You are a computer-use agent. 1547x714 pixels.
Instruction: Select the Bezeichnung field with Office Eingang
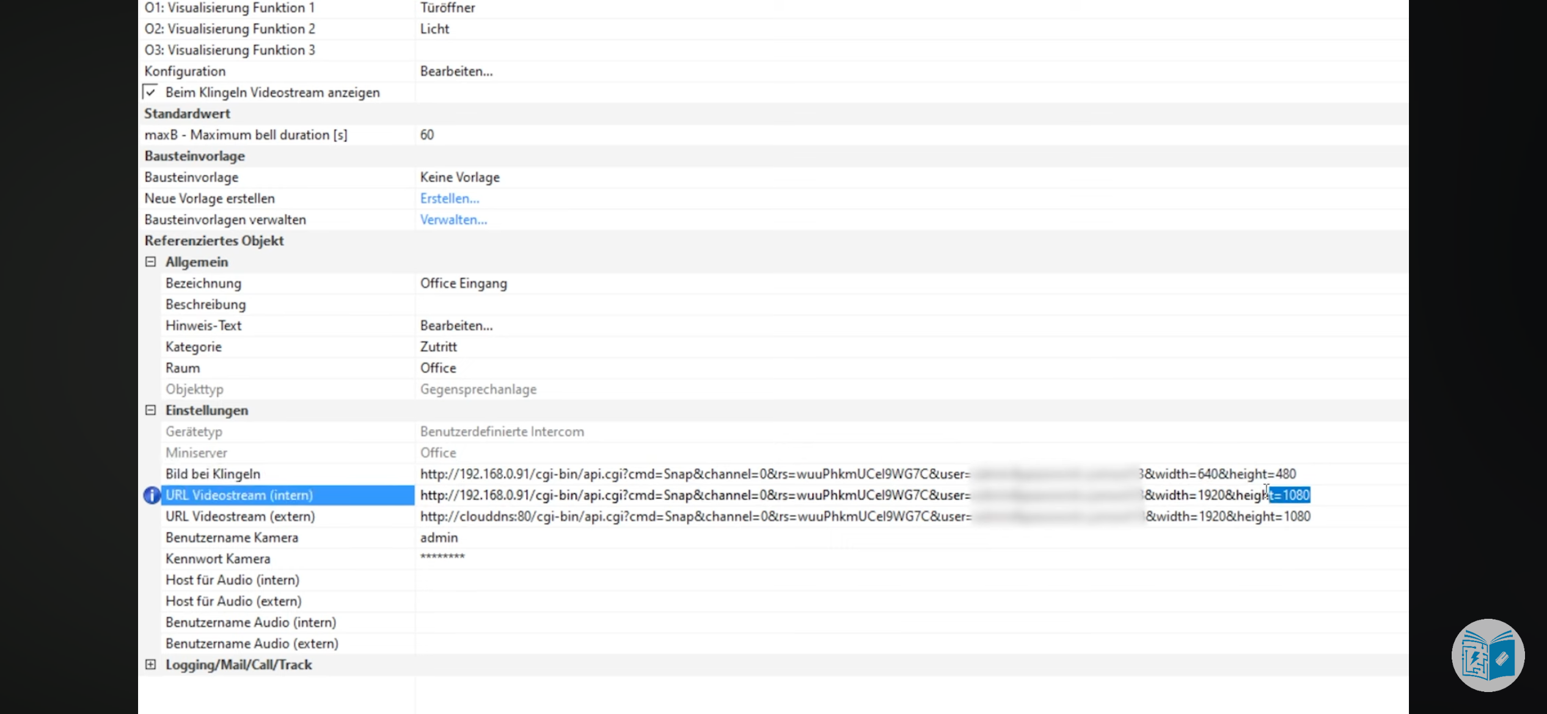[x=463, y=283]
